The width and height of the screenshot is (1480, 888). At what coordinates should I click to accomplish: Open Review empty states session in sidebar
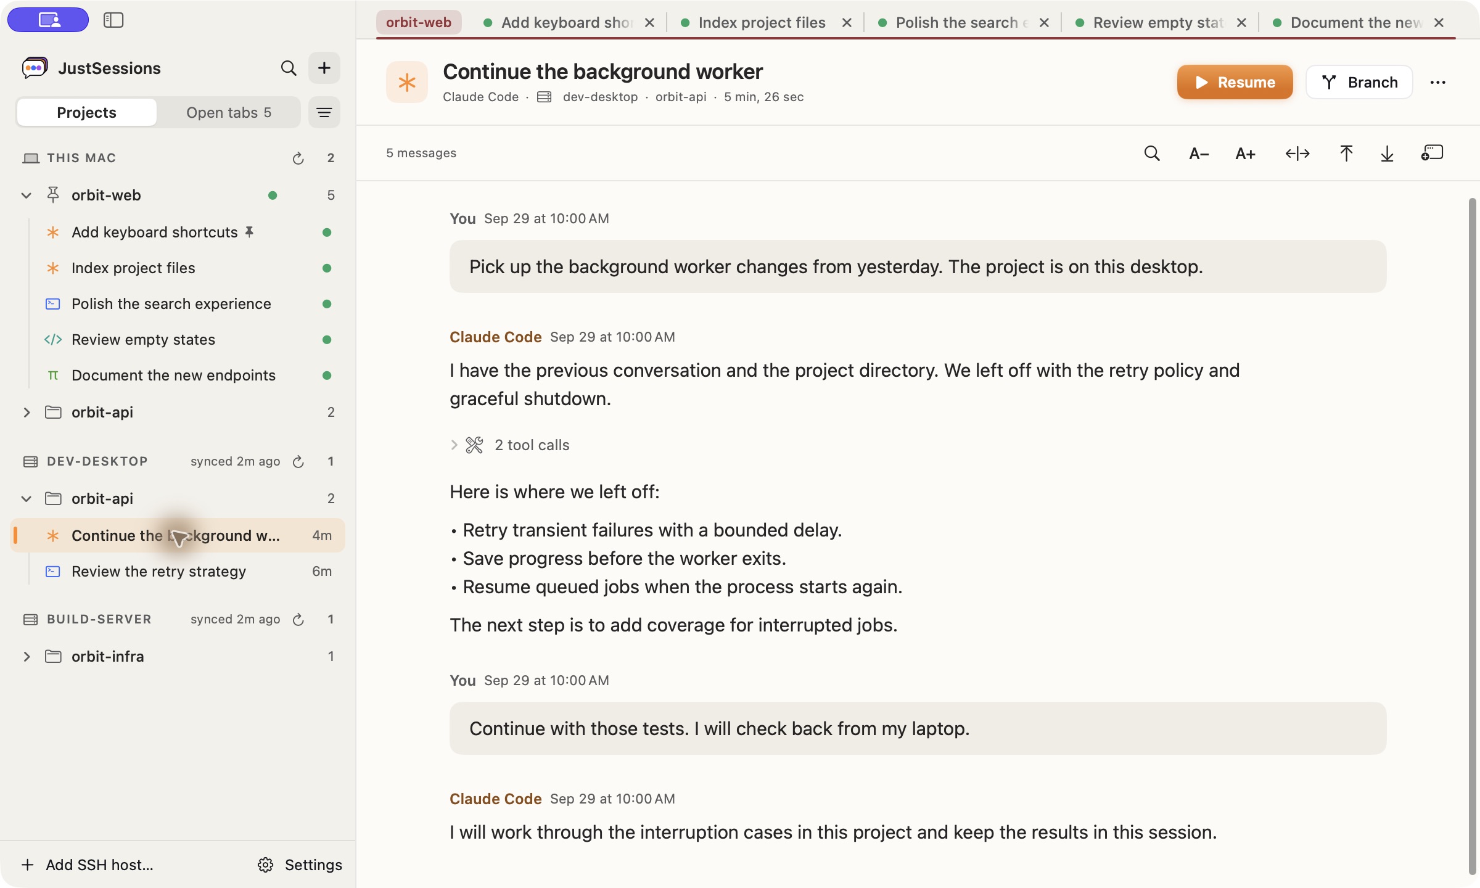point(178,340)
